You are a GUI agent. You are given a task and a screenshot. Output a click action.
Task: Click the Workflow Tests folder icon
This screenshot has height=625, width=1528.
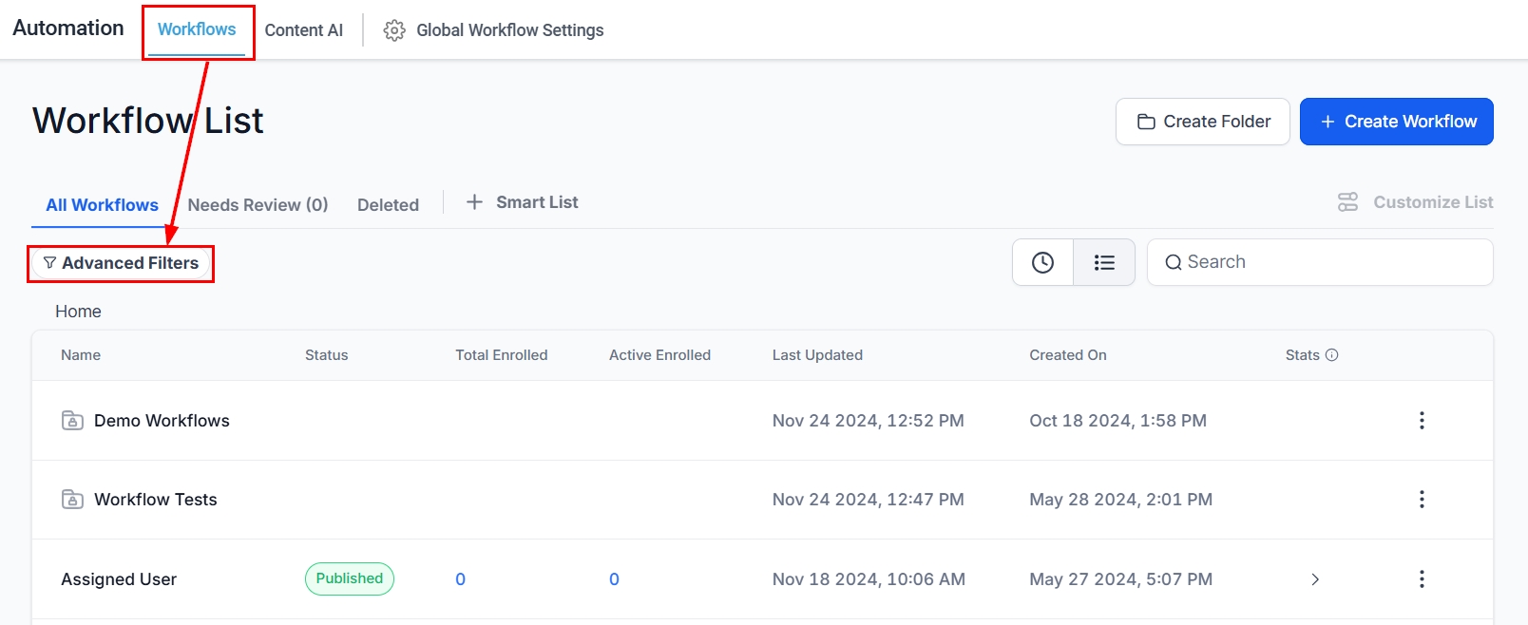coord(72,500)
